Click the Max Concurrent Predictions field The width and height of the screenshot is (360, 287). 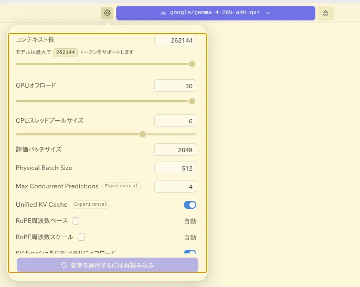(x=175, y=186)
